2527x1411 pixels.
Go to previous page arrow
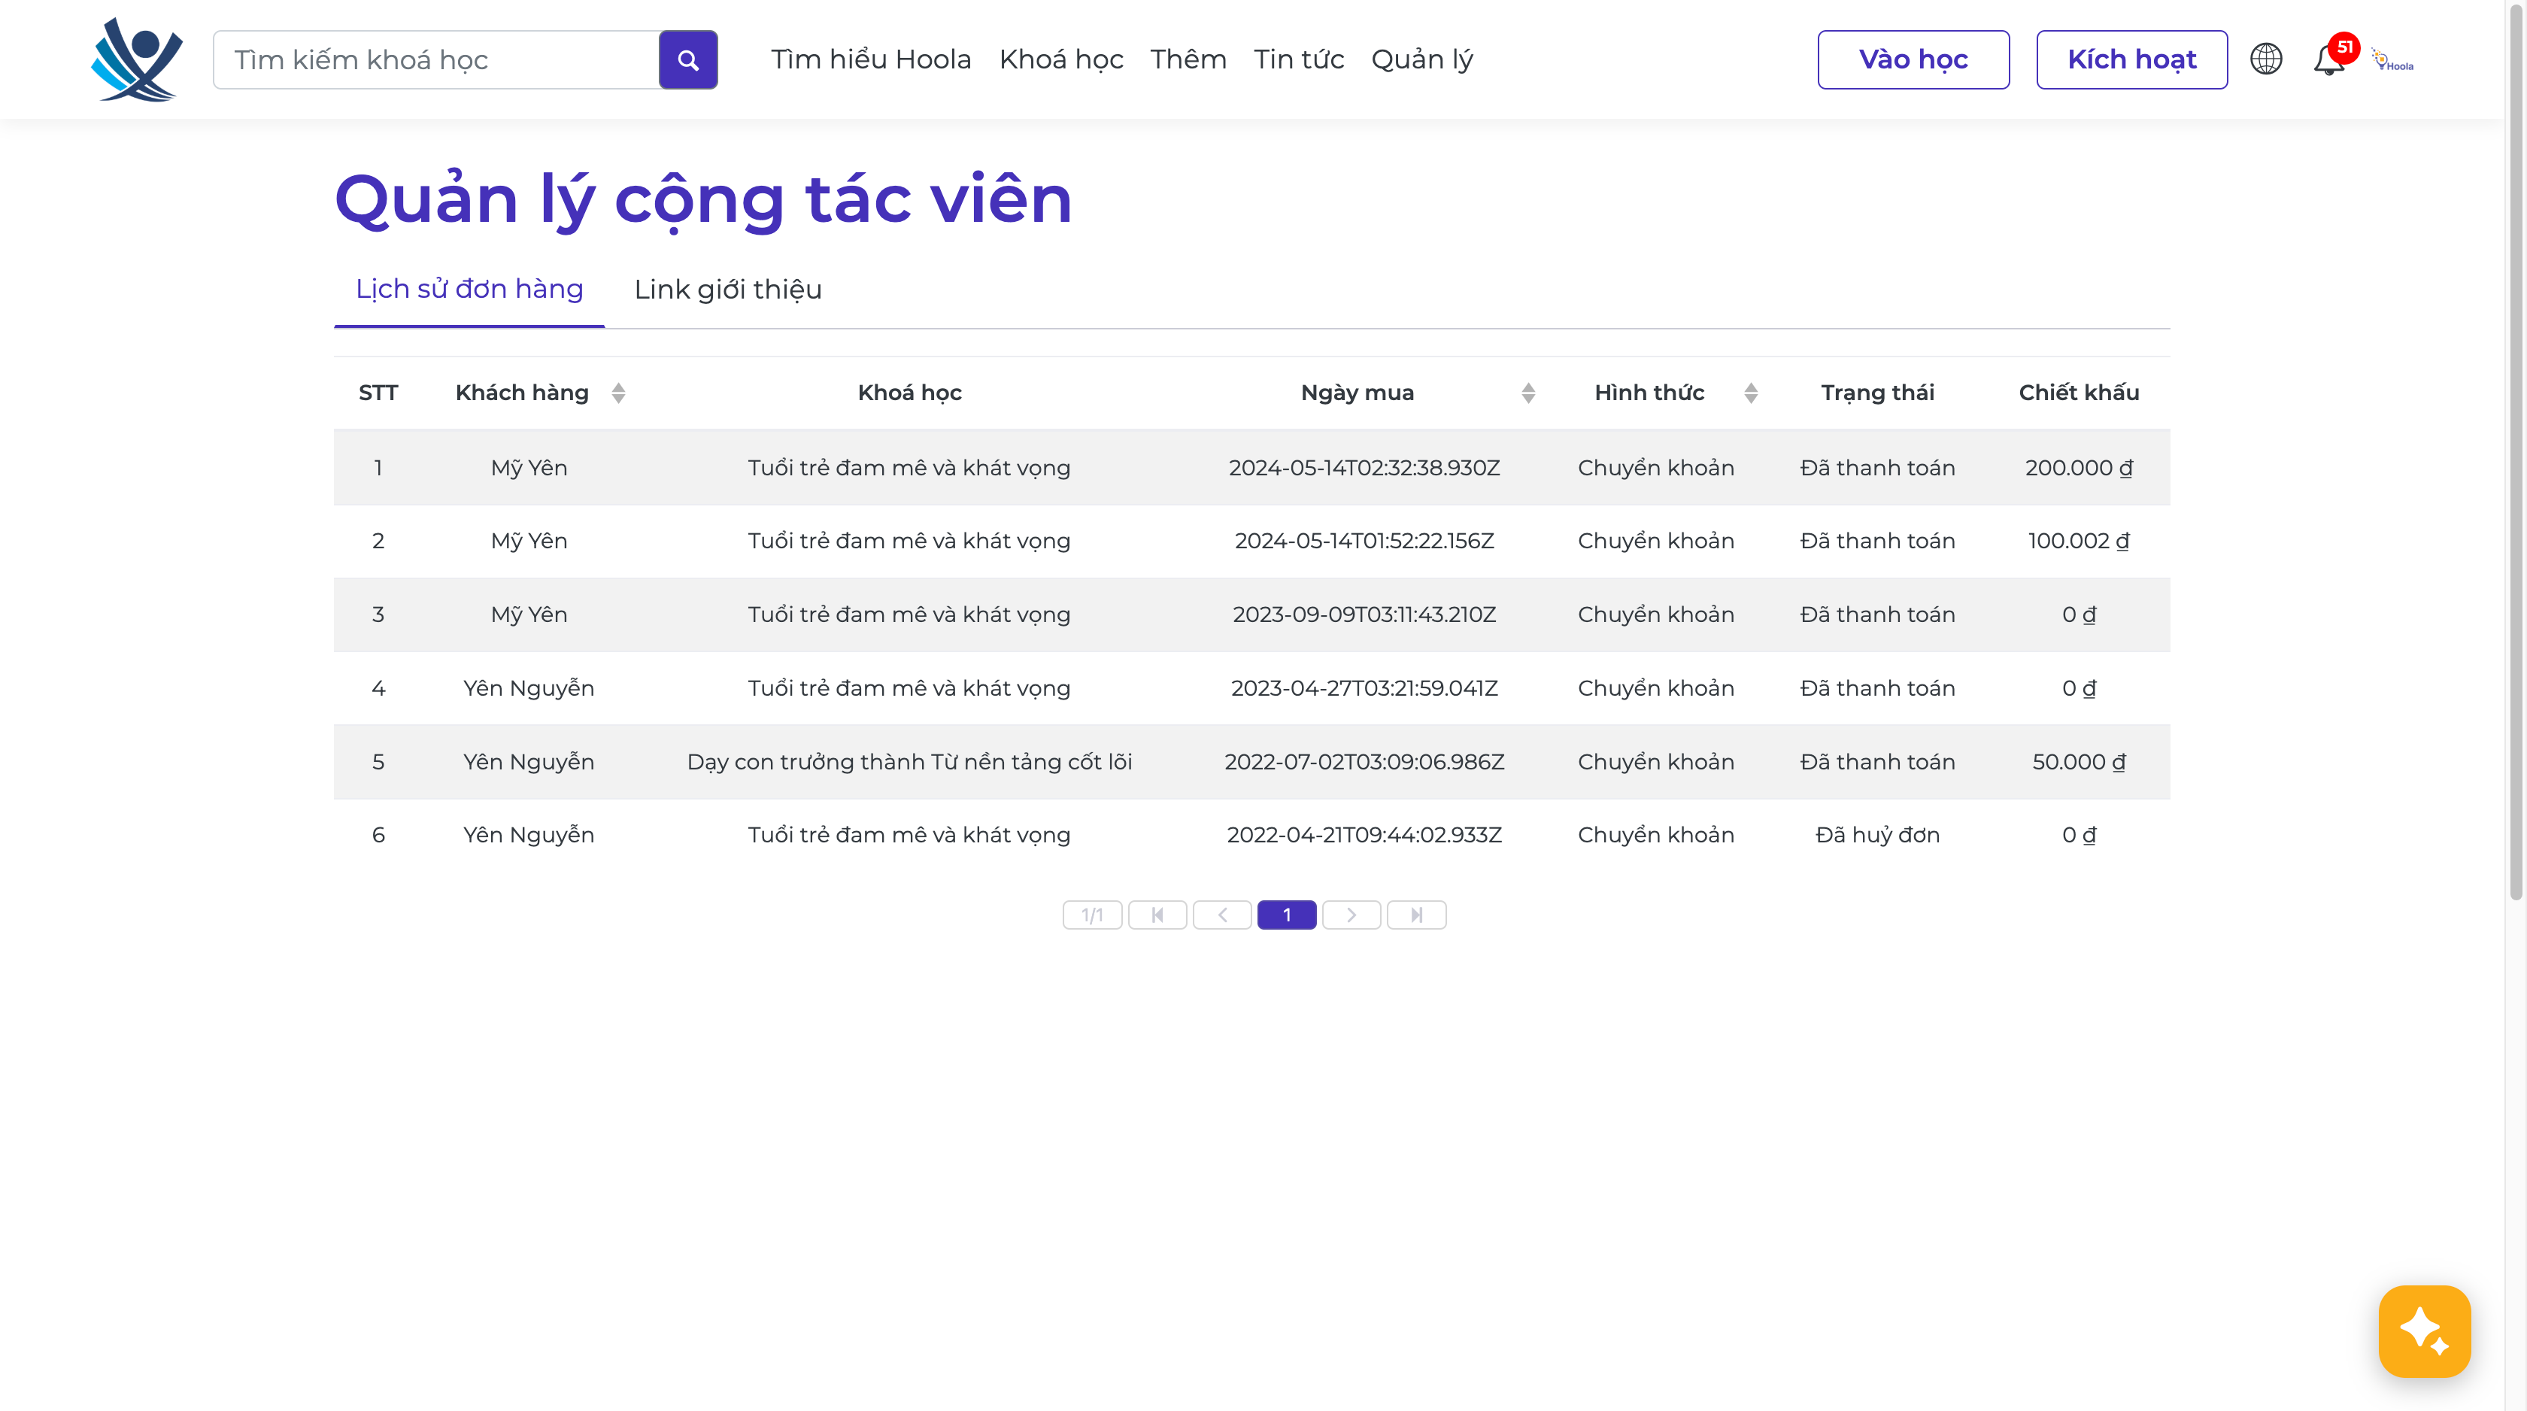pos(1222,915)
